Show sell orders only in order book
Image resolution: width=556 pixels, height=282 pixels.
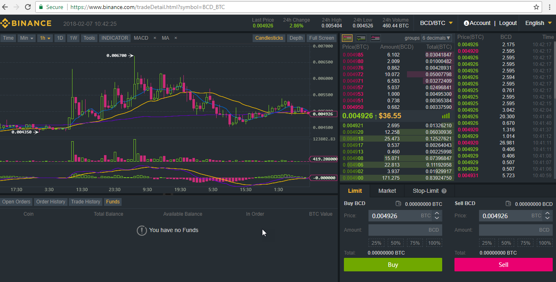375,38
